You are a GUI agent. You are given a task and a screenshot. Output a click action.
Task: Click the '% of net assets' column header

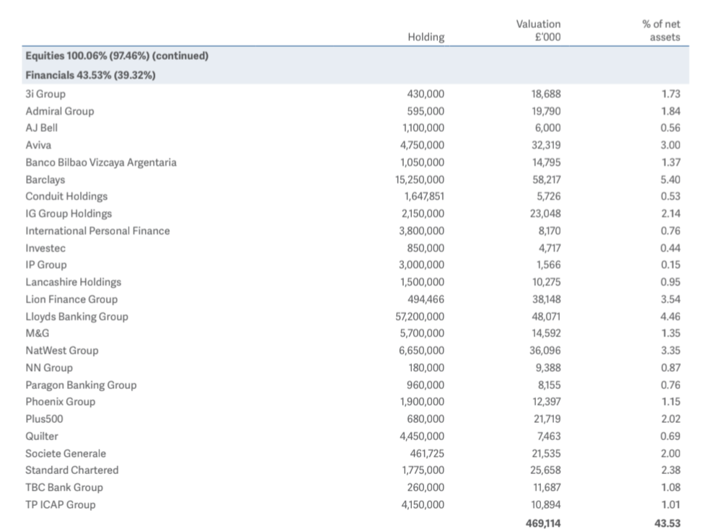point(661,30)
